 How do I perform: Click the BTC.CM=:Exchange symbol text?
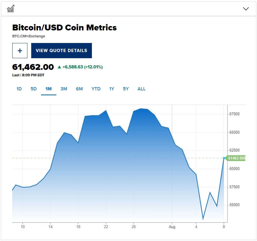[29, 36]
